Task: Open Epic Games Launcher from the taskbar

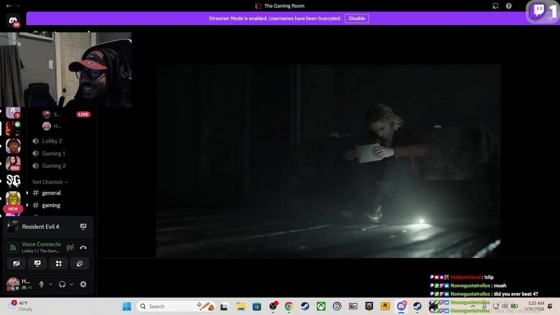Action: coord(369,306)
